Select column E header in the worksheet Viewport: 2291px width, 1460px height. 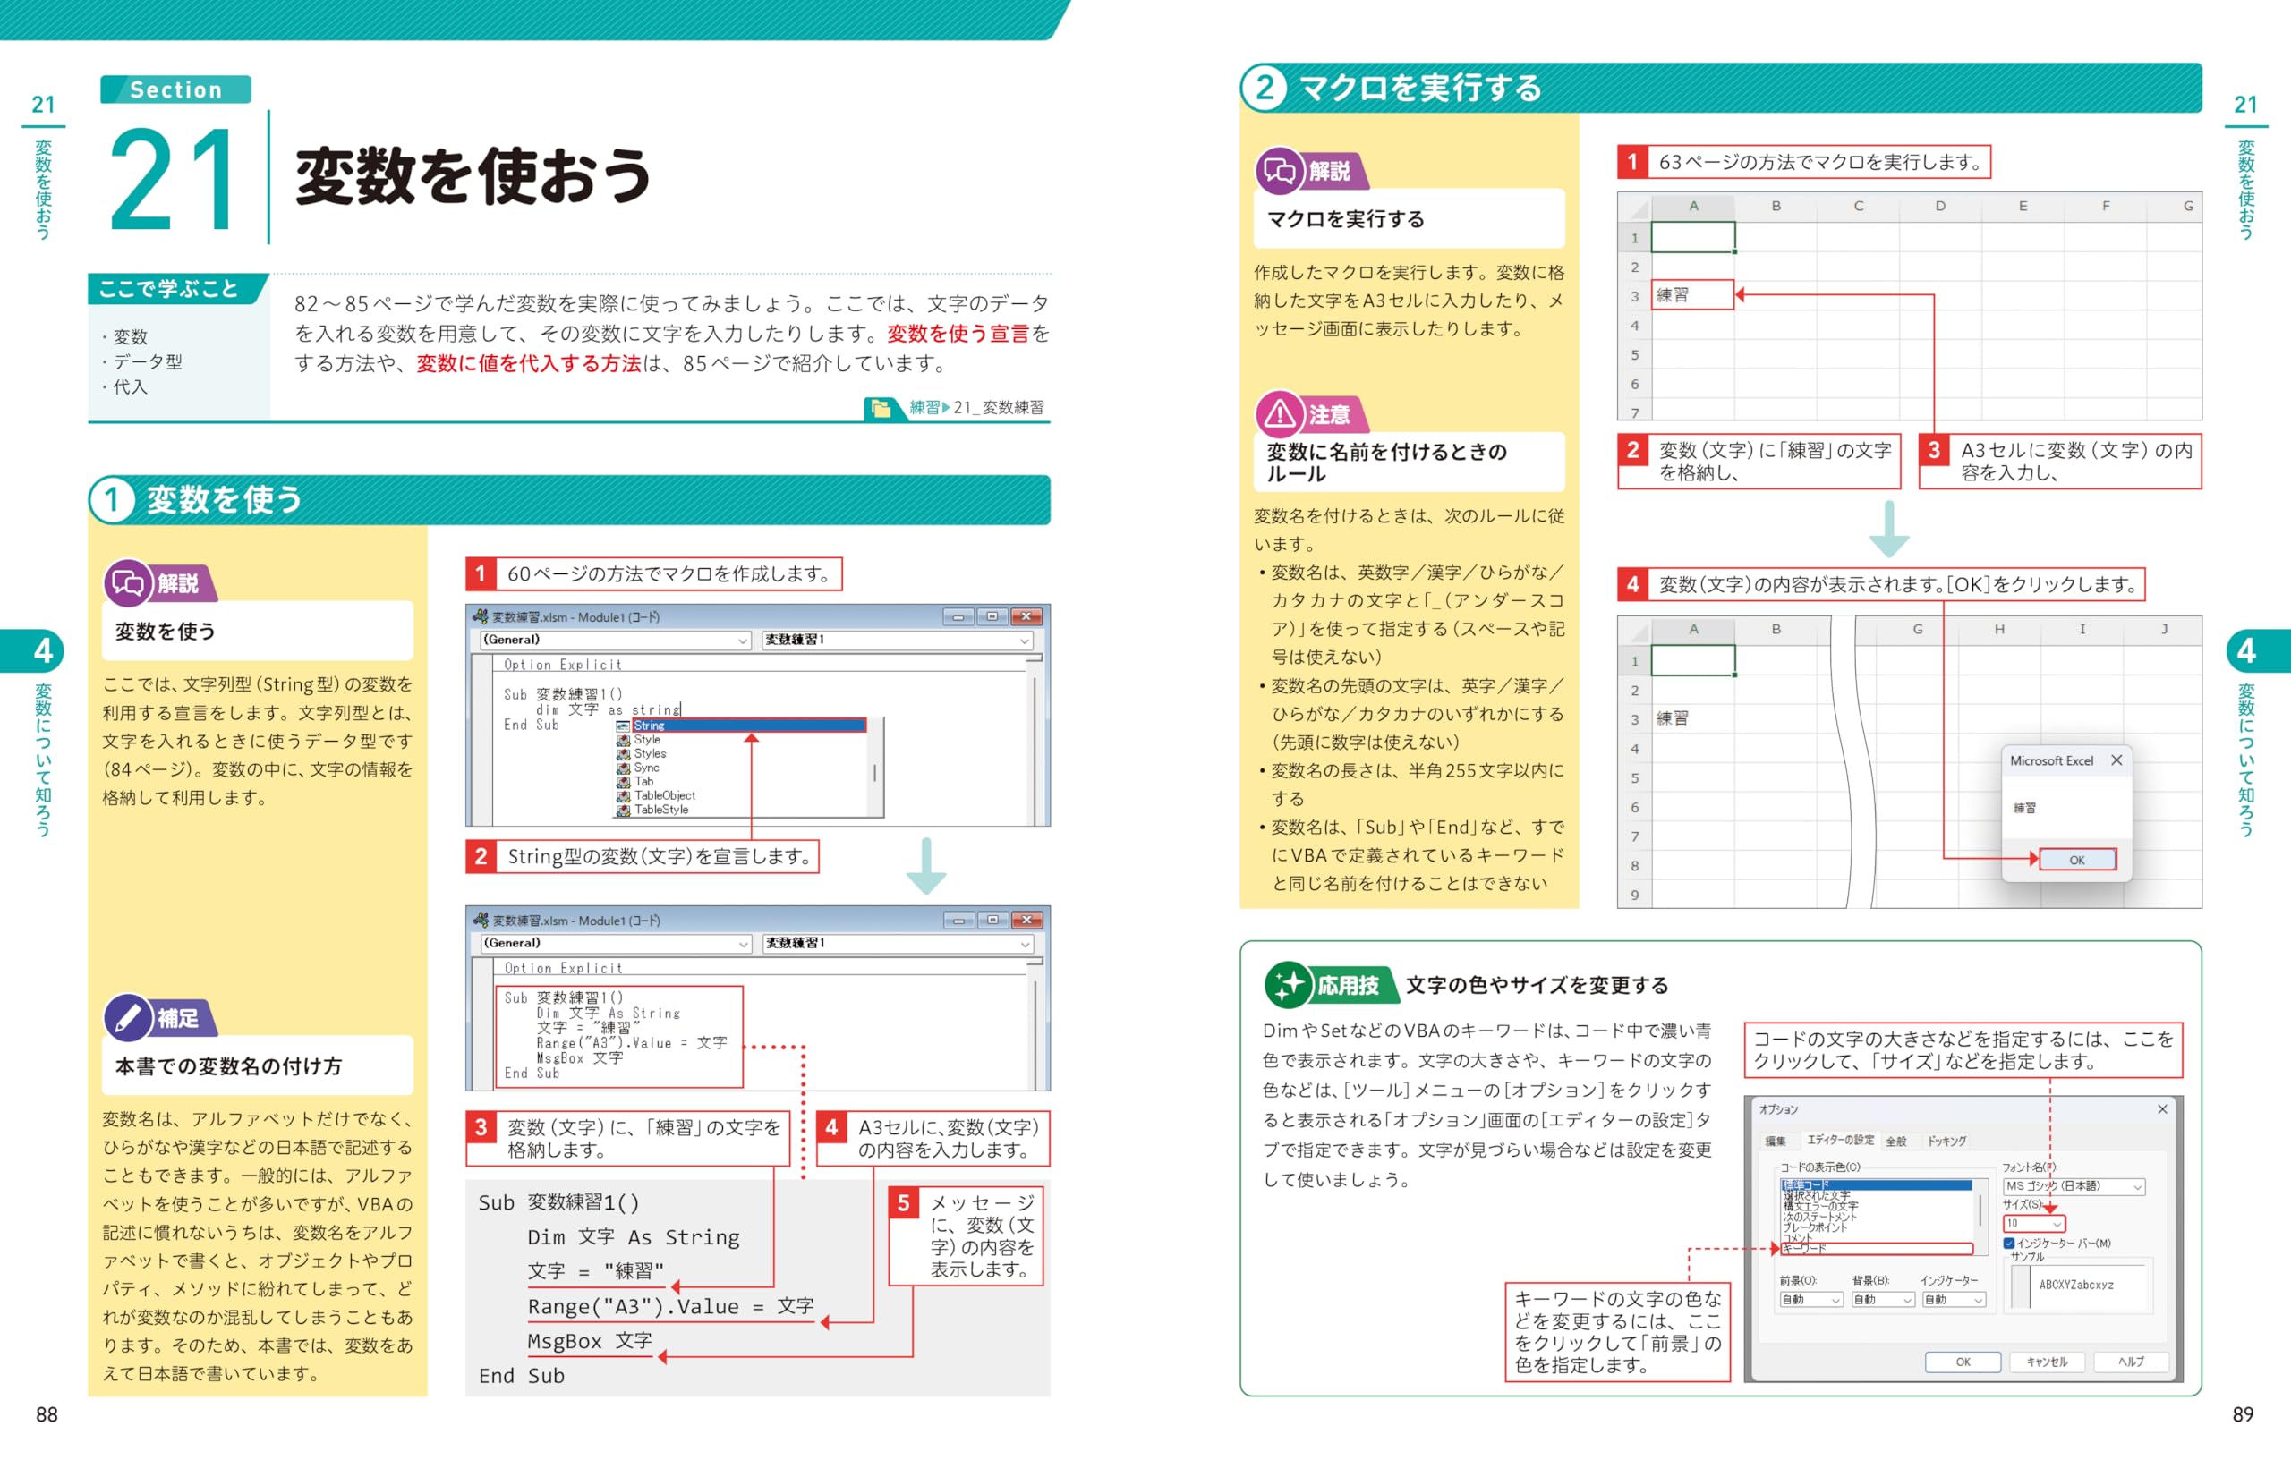pyautogui.click(x=2023, y=207)
